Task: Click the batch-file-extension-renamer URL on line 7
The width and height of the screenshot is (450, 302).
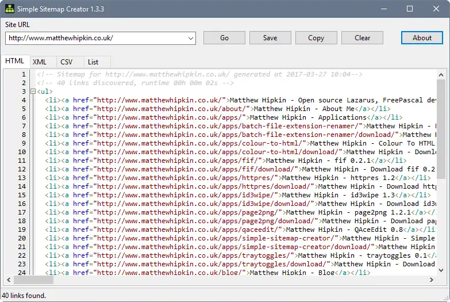Action: [x=228, y=126]
